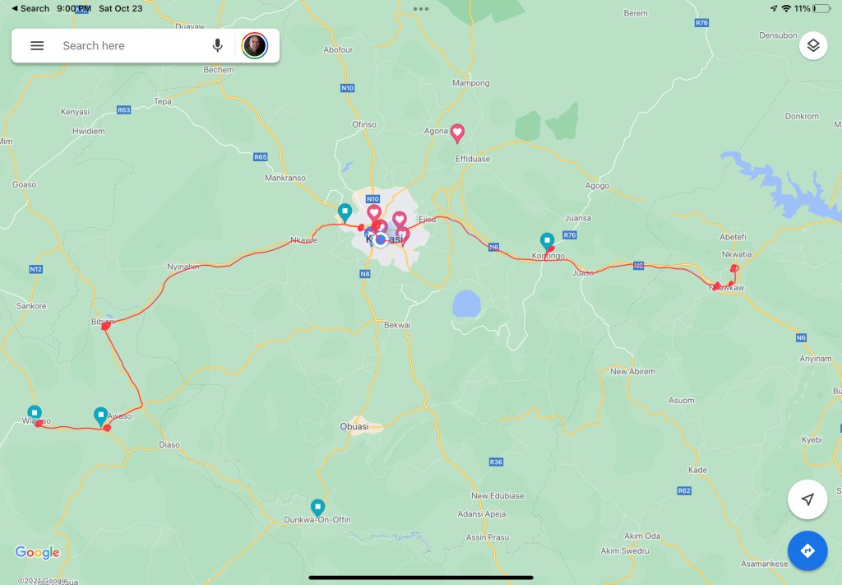The height and width of the screenshot is (585, 842).
Task: Tap the Obuasi city label
Action: coord(354,426)
